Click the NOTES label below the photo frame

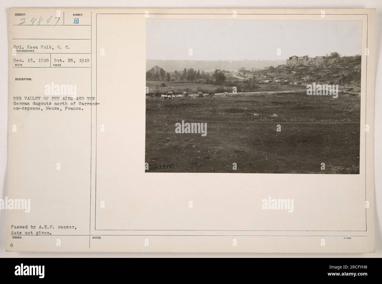[x=97, y=238]
